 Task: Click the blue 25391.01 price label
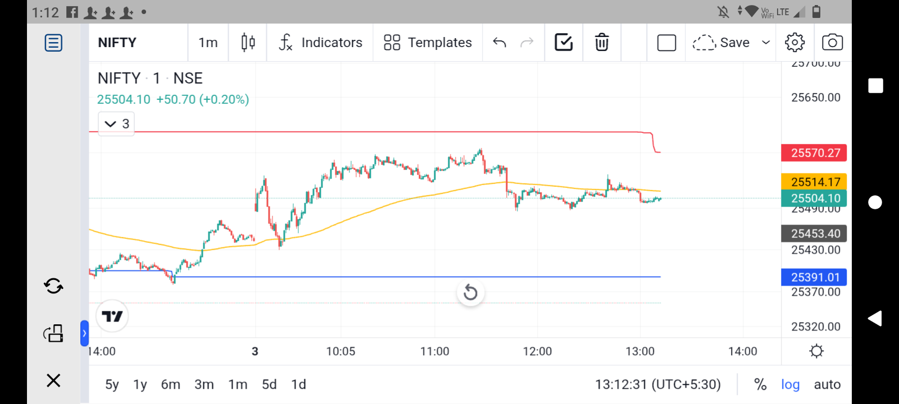tap(814, 277)
